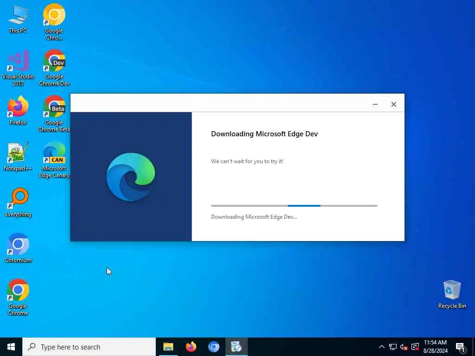Viewport: 475px width, 356px height.
Task: Open the notification Action Center
Action: (x=460, y=347)
